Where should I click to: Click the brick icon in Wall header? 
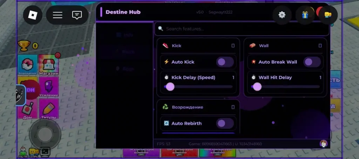coord(252,46)
